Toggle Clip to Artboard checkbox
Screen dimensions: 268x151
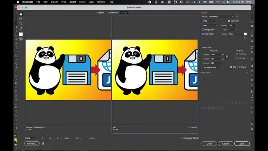(231, 67)
